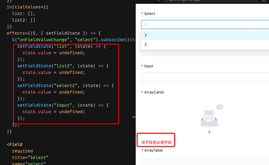This screenshot has height=165, width=269.
Task: Click the Input text field
Action: pyautogui.click(x=205, y=77)
